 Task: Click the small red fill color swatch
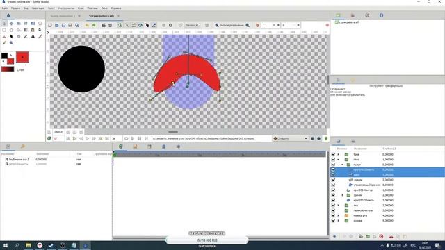click(x=10, y=61)
